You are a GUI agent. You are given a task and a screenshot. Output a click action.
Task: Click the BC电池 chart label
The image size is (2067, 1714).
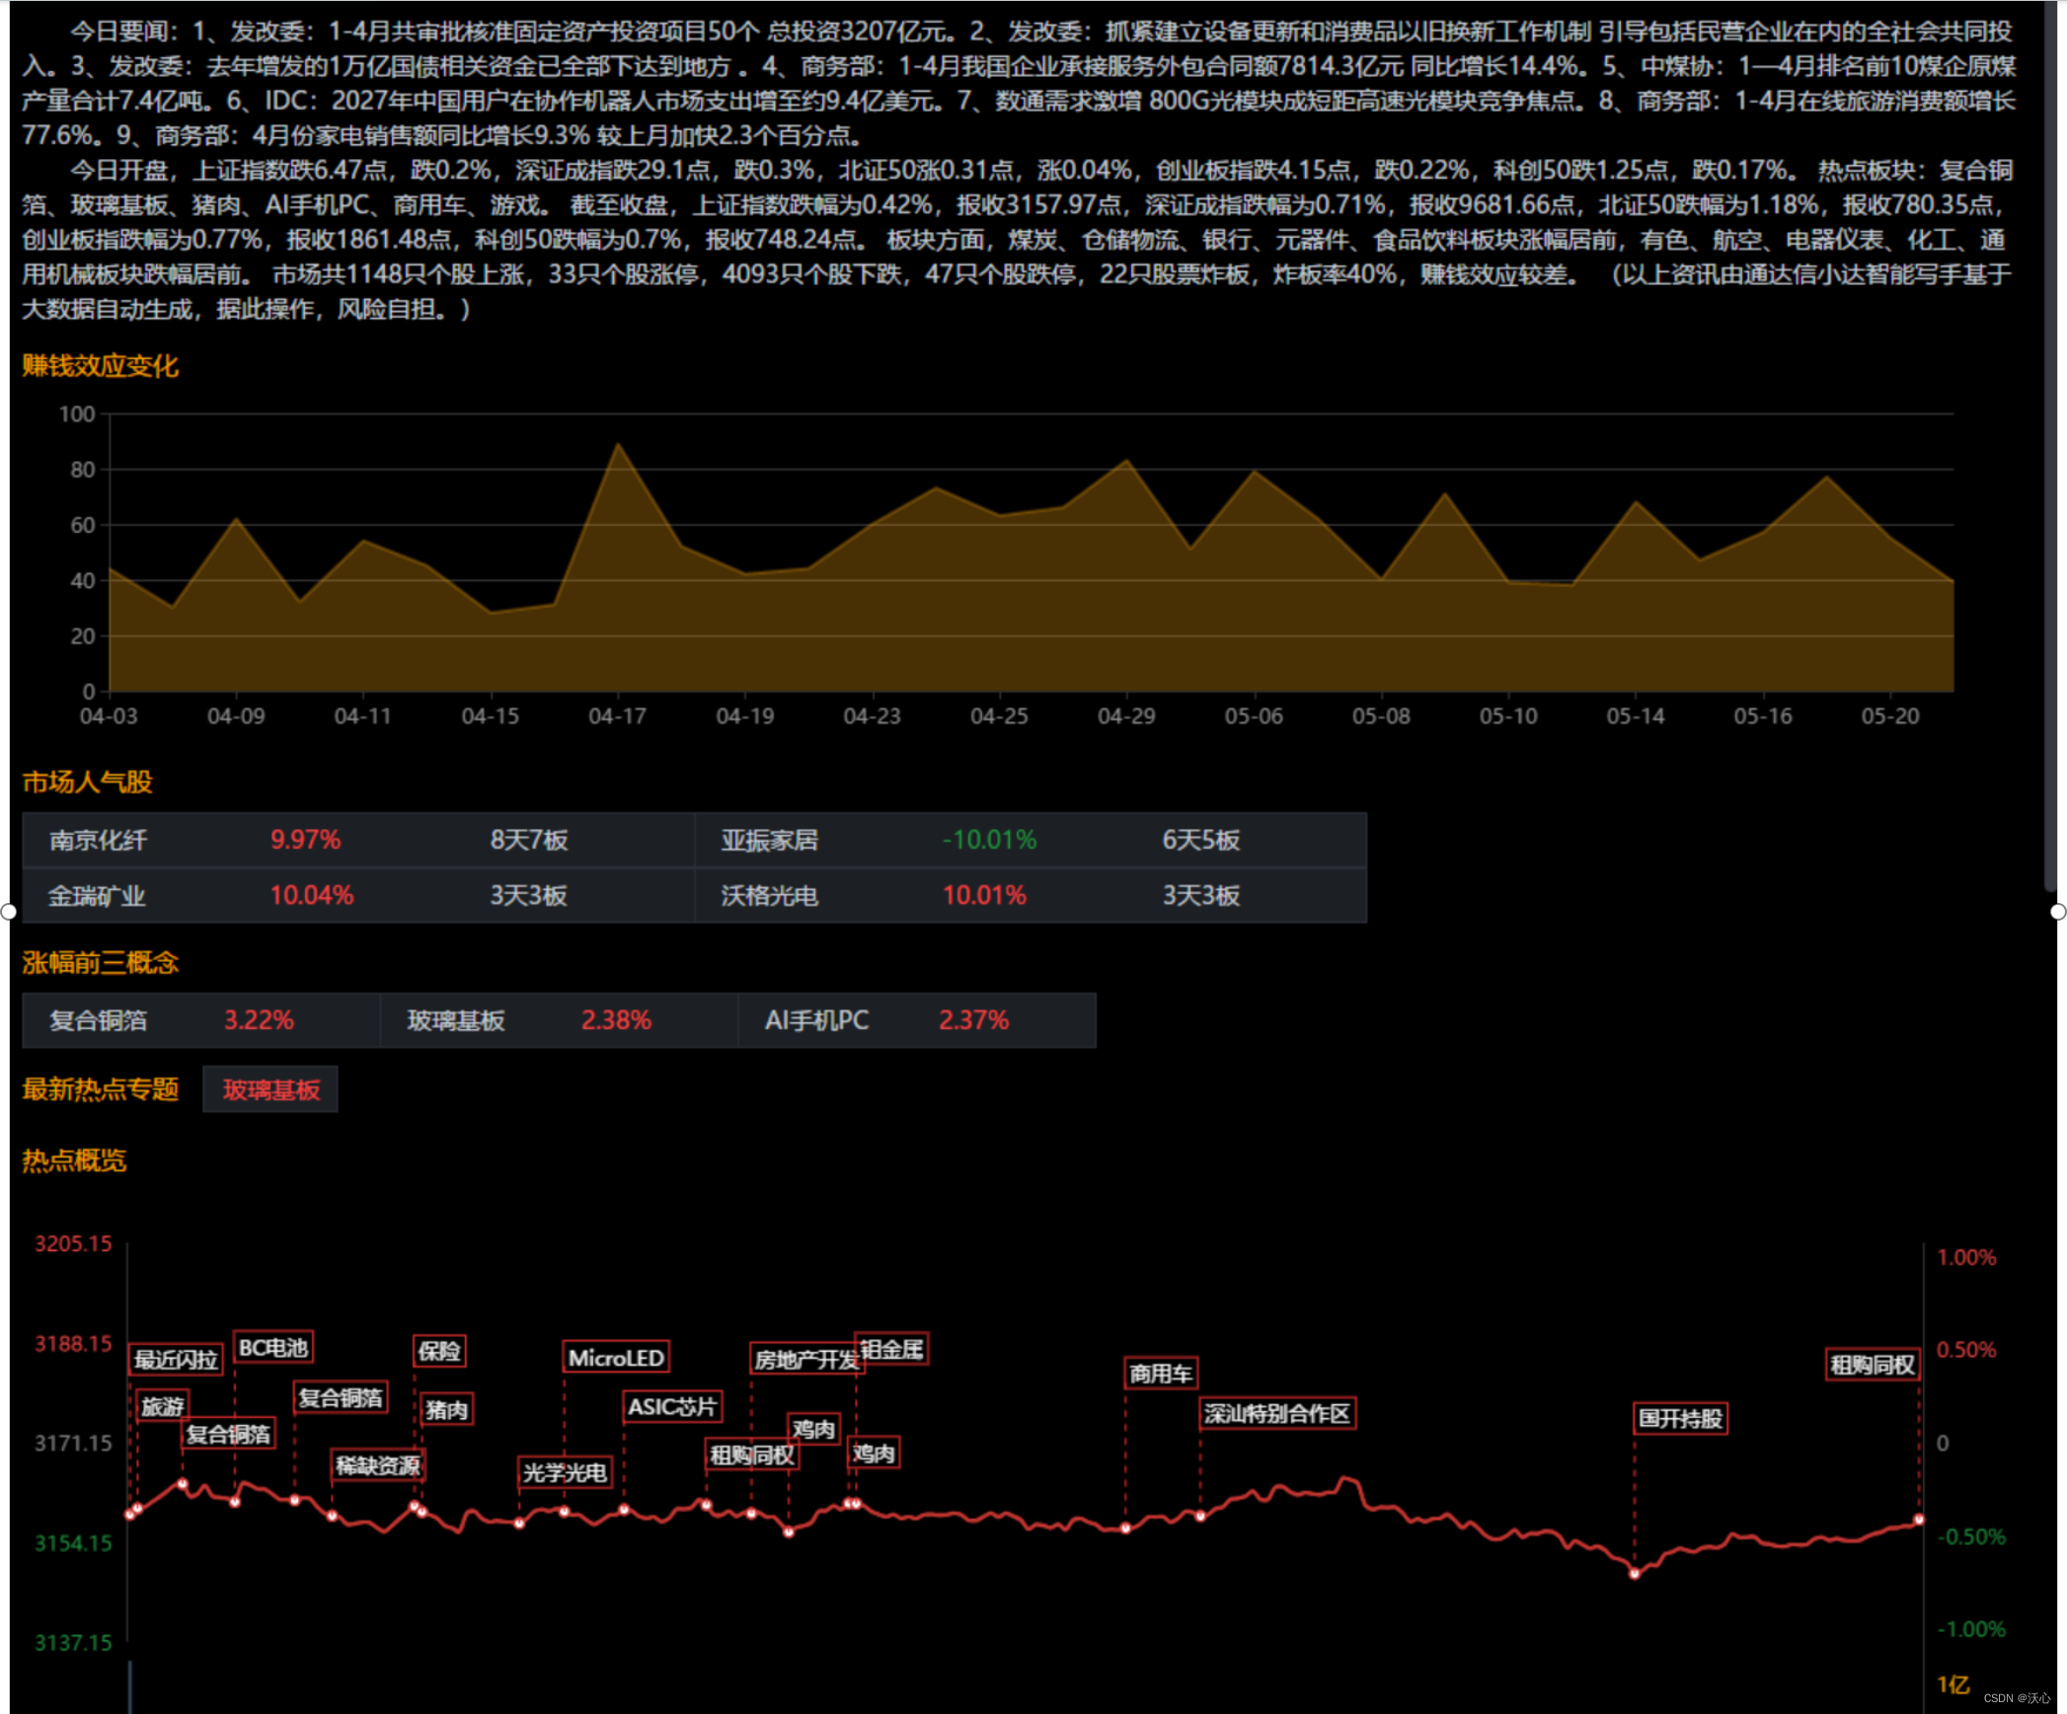pyautogui.click(x=273, y=1348)
